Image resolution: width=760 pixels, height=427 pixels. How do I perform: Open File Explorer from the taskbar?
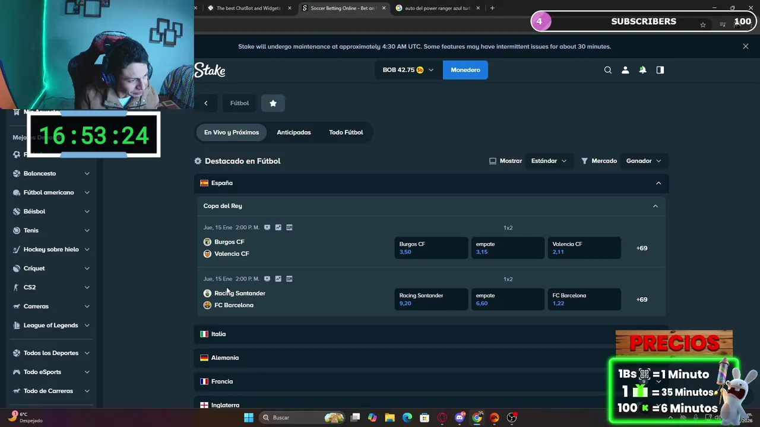tap(389, 418)
